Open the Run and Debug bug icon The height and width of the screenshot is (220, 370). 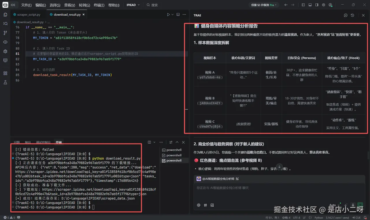[x=5, y=51]
